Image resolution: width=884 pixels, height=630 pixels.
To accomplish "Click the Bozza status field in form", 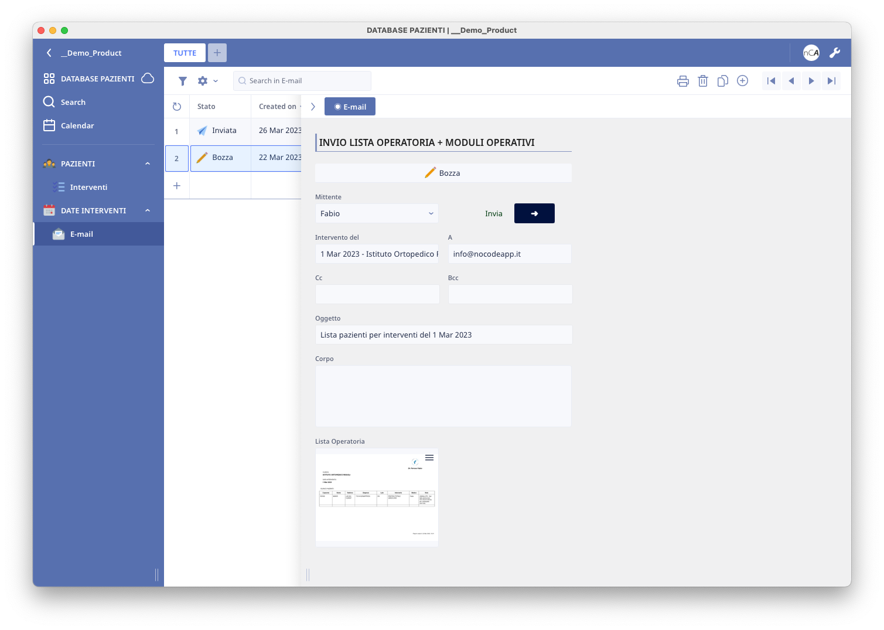I will (x=443, y=173).
